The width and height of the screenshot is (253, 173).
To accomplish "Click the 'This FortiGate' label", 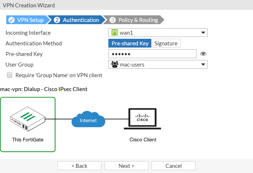I will click(28, 140).
